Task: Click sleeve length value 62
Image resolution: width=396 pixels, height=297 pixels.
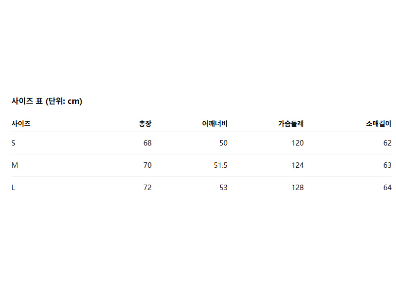Action: pos(387,143)
